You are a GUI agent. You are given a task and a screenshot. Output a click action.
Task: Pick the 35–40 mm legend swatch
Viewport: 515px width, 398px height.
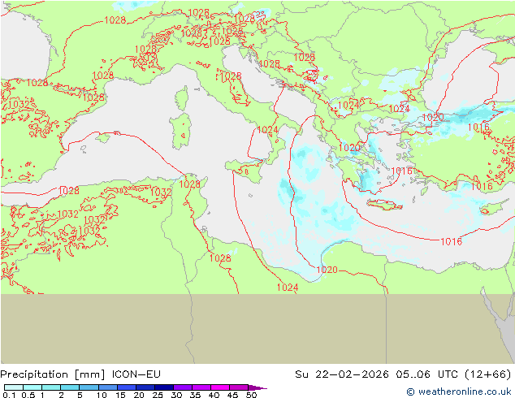click(201, 387)
